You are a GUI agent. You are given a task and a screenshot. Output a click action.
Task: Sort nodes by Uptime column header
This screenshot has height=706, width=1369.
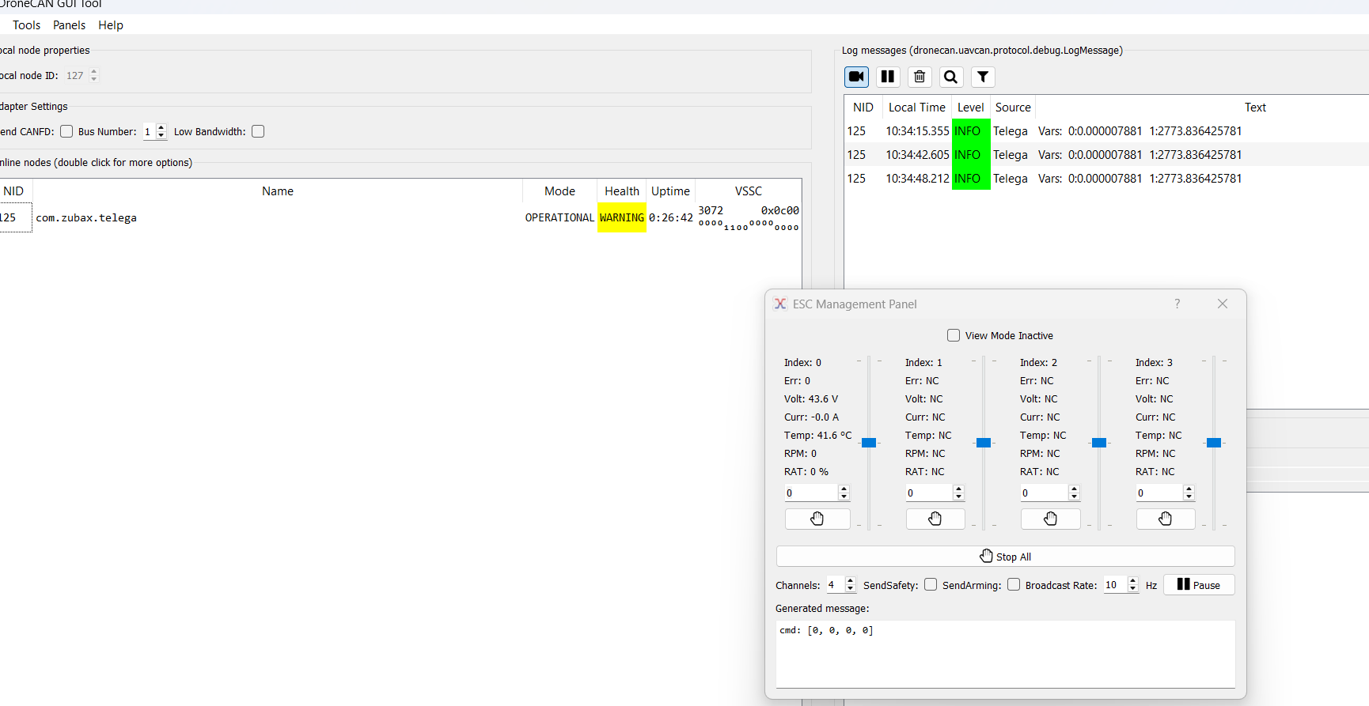point(671,191)
